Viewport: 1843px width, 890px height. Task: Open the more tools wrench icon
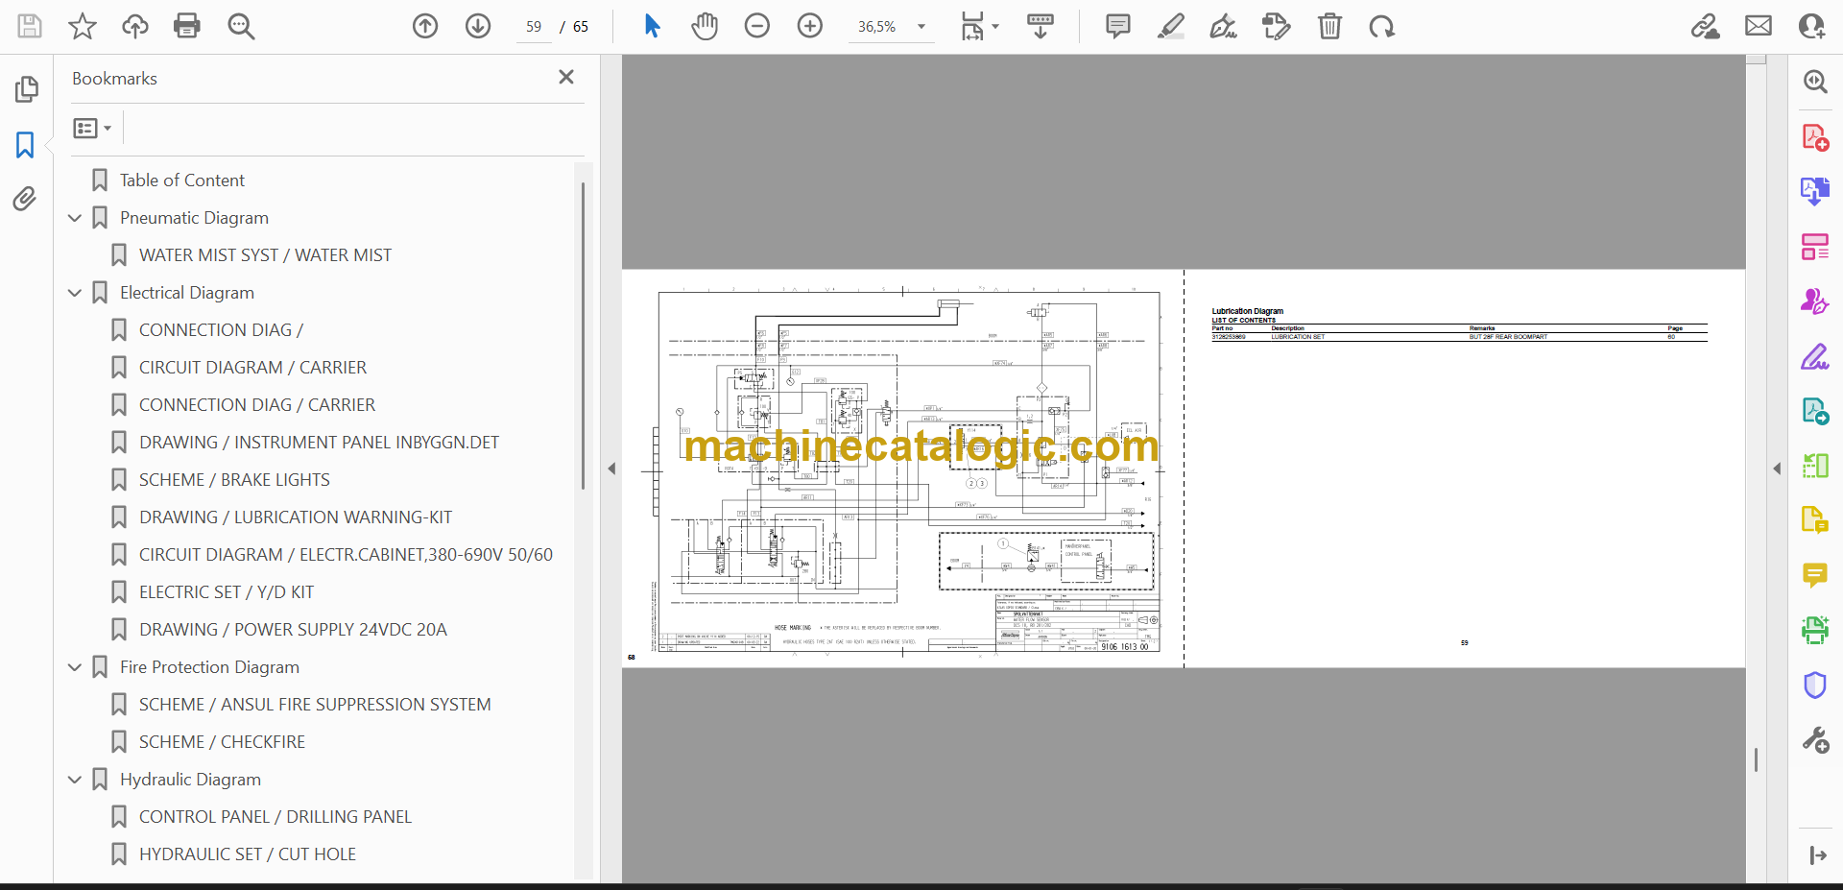pos(1814,740)
